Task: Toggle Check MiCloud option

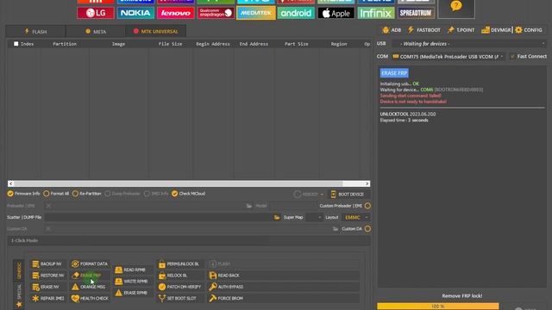Action: 188,194
